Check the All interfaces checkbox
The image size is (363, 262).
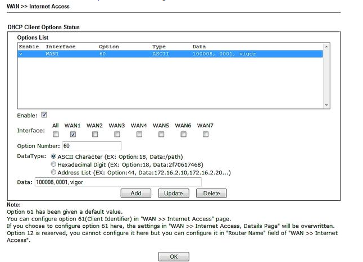click(x=56, y=135)
